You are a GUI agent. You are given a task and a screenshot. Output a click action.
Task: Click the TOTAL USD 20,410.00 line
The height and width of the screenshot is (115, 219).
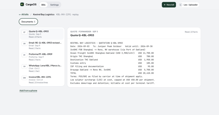click(x=112, y=73)
